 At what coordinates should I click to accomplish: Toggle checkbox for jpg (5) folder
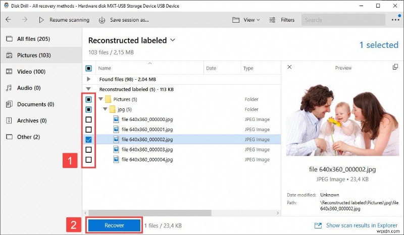[88, 109]
